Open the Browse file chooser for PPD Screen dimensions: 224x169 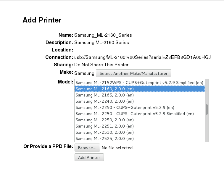tap(87, 147)
